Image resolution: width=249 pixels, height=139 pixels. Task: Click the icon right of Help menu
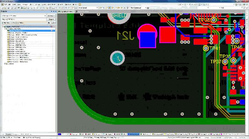tap(80, 5)
